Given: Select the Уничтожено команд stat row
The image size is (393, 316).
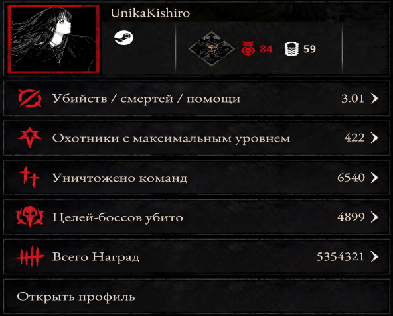Looking at the screenshot, I should click(x=196, y=178).
